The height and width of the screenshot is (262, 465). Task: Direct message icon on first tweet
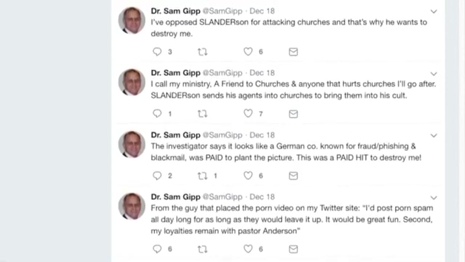click(x=293, y=52)
